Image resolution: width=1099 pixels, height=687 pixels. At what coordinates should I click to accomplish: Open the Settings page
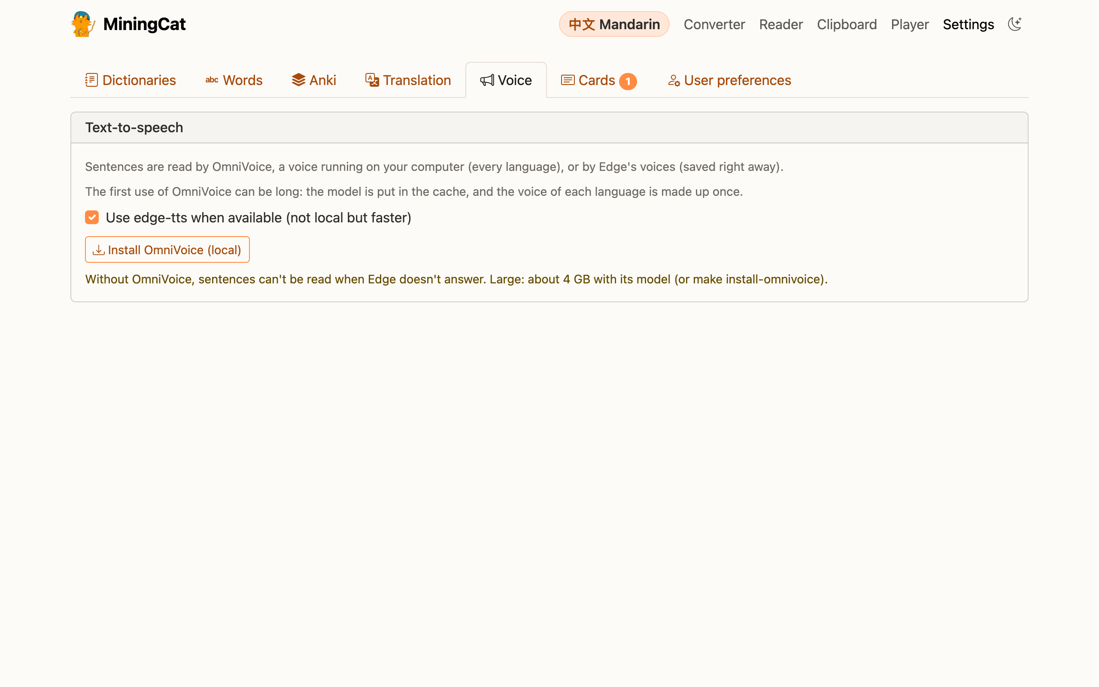pyautogui.click(x=968, y=24)
